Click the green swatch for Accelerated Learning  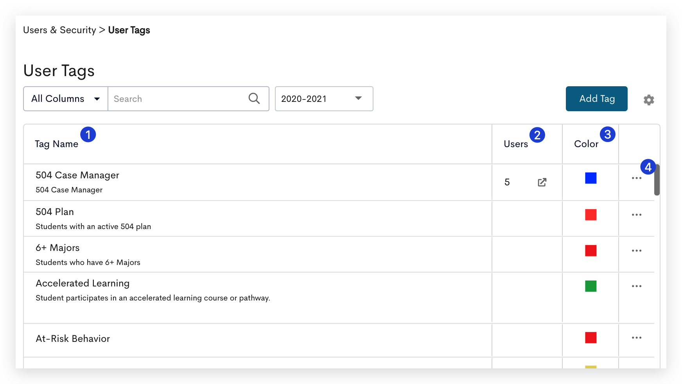(x=590, y=286)
